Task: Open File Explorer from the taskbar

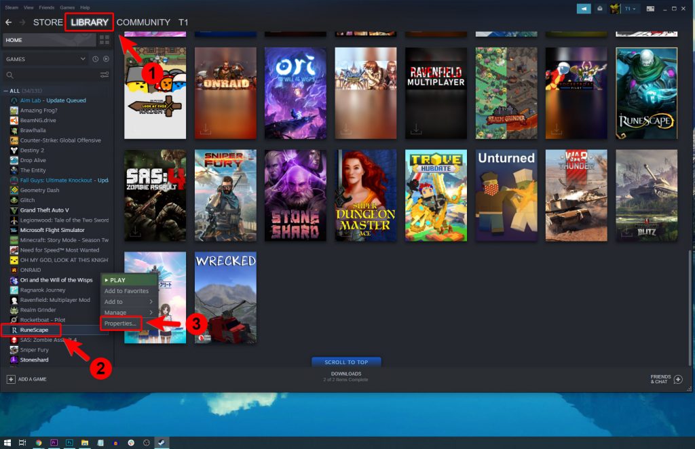Action: (85, 442)
